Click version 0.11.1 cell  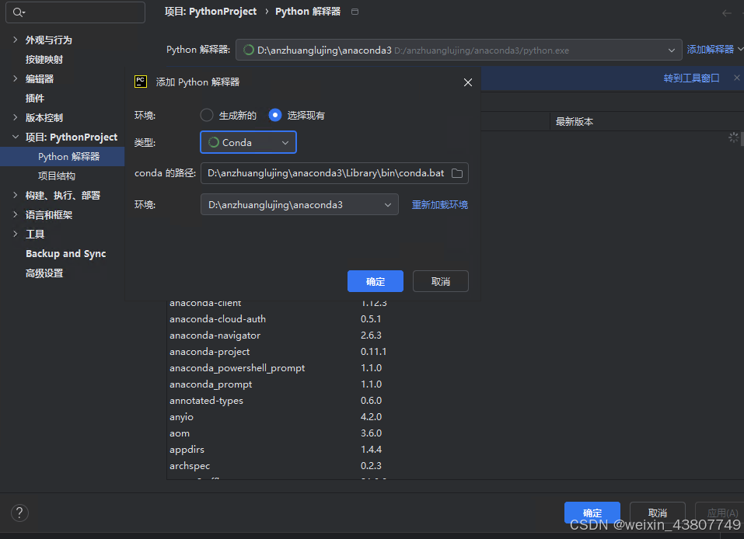click(x=373, y=352)
